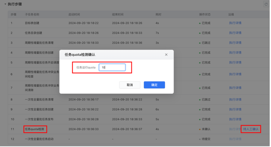Select the 目标表创建 subtask name
This screenshot has height=147, width=271.
click(x=32, y=23)
